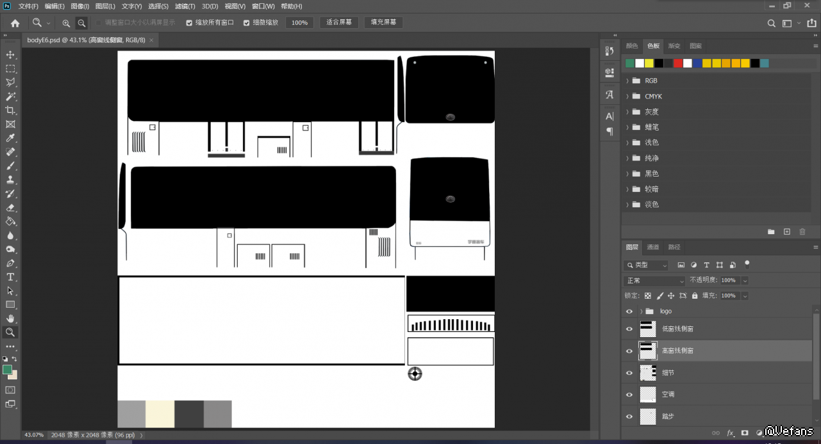Hide the 细节 layer

[629, 373]
